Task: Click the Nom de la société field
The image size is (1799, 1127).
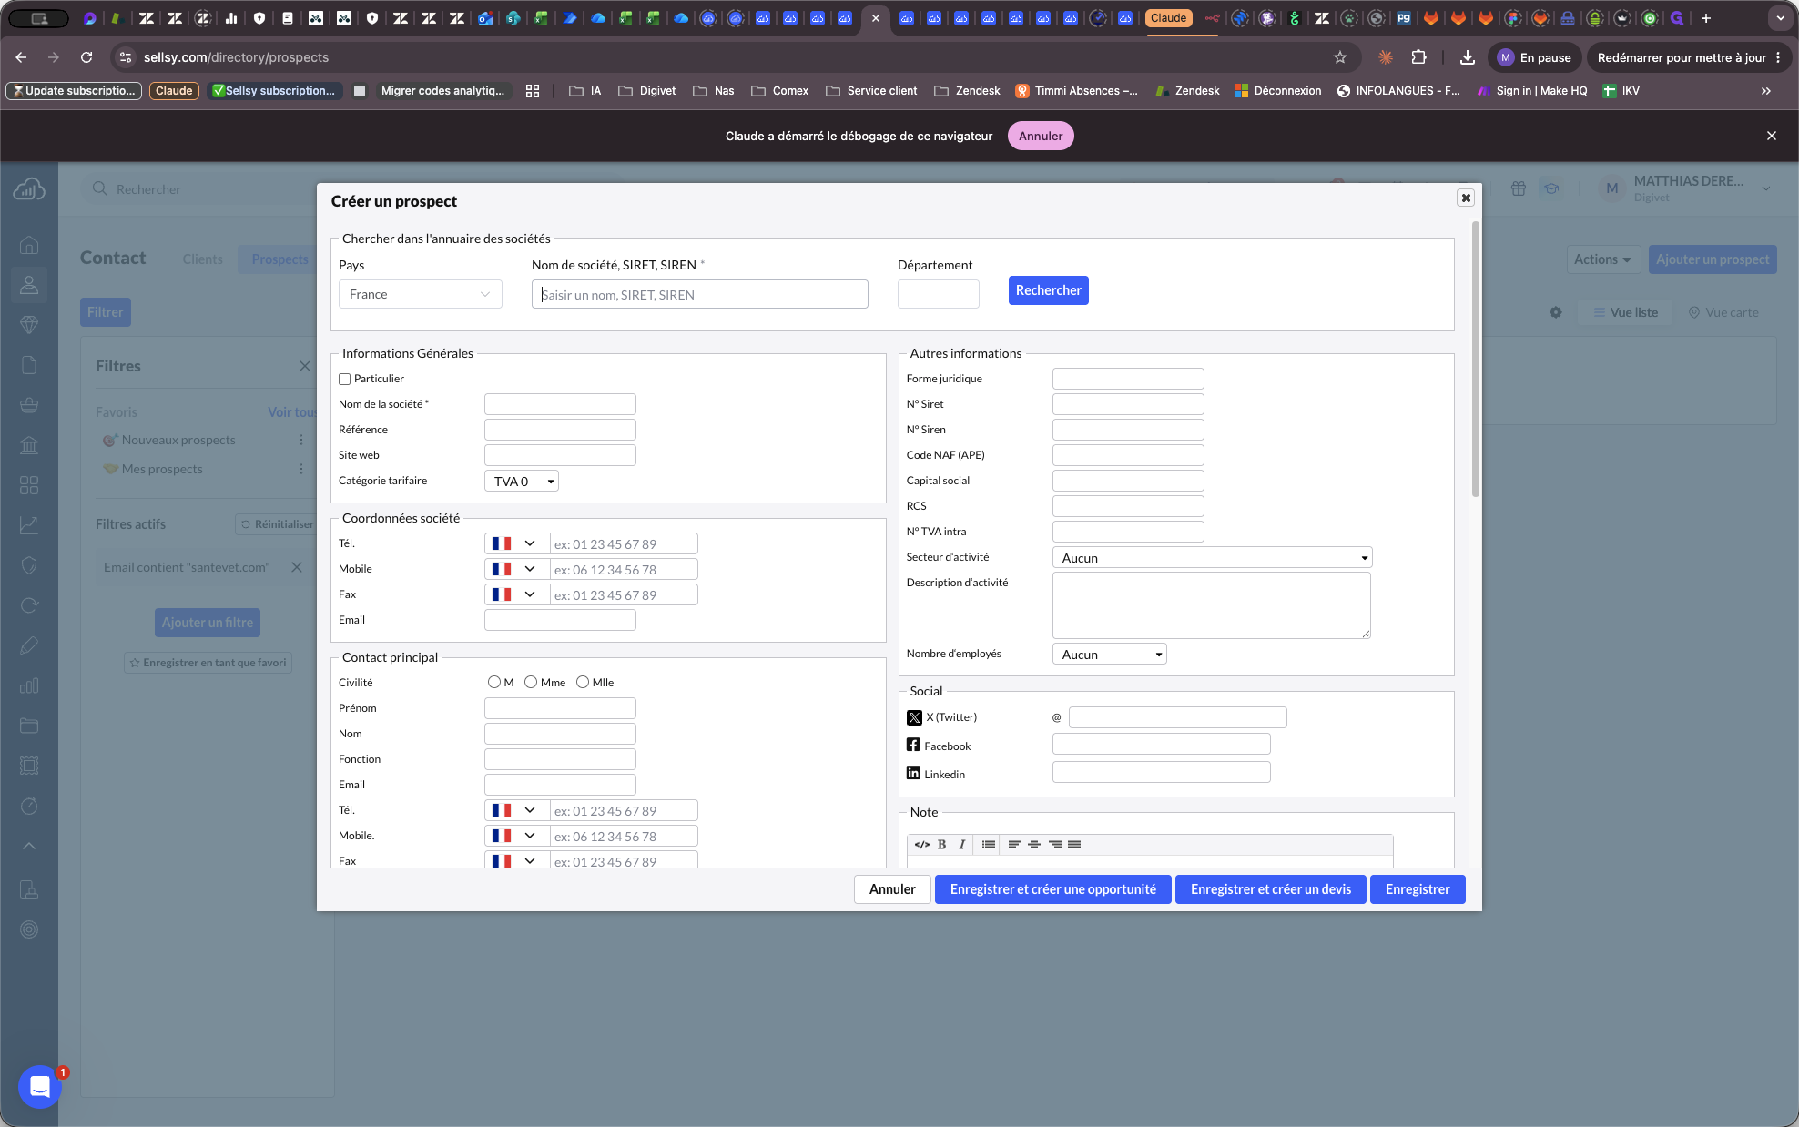Action: 560,404
